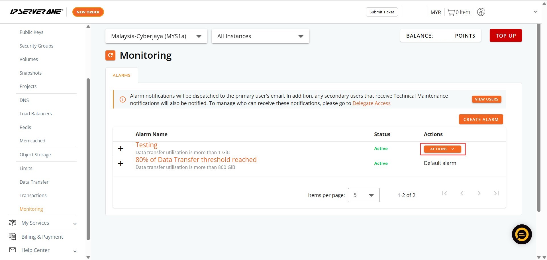Screen dimensions: 547x260
Task: Open the live chat bubble
Action: click(x=522, y=234)
